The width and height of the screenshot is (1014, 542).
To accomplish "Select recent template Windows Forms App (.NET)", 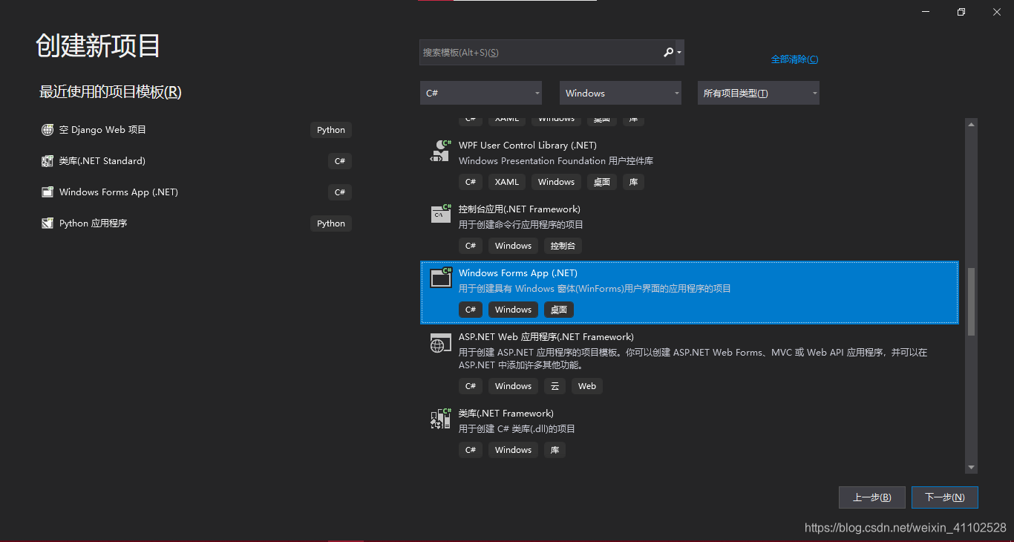I will [195, 192].
